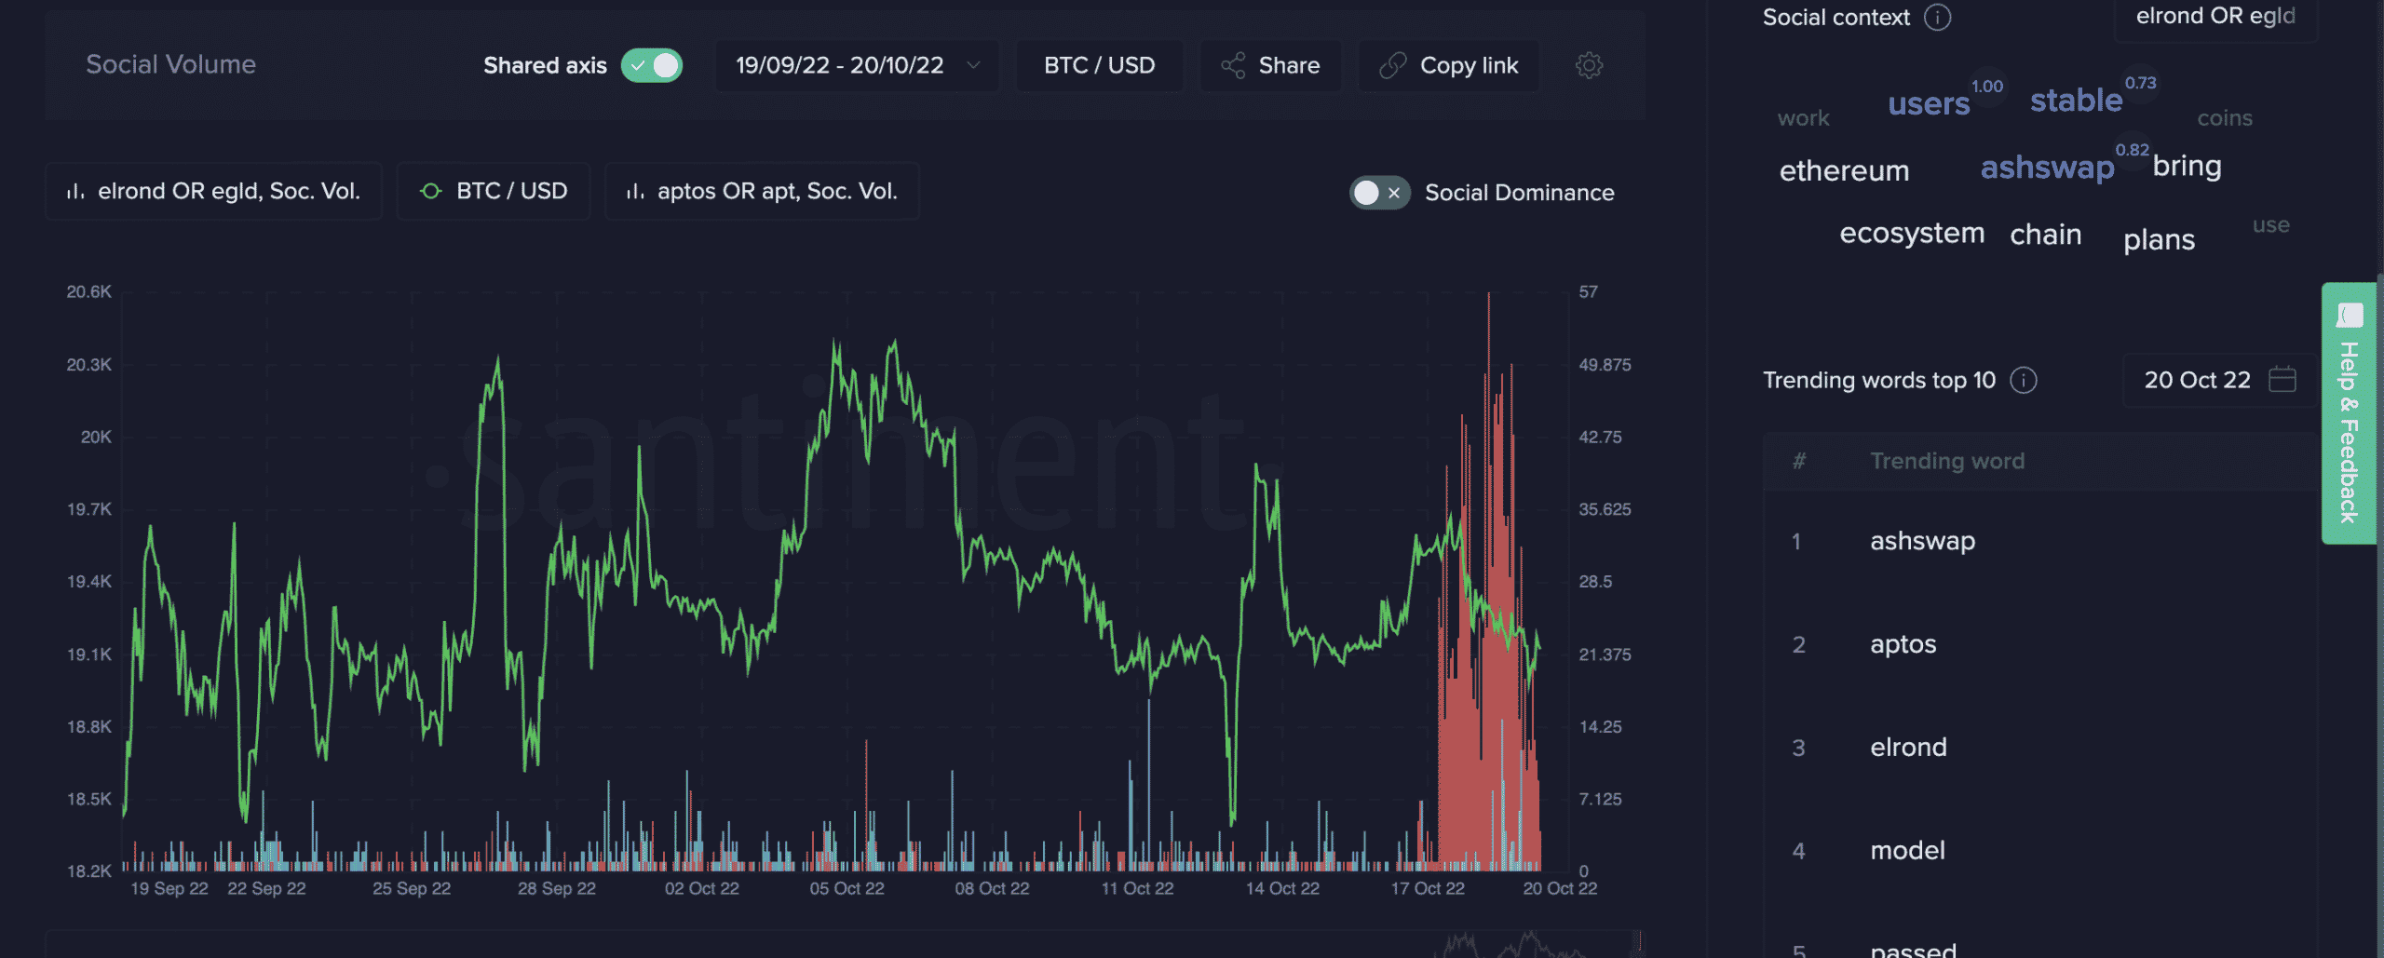Copy link to this chart

click(x=1449, y=65)
